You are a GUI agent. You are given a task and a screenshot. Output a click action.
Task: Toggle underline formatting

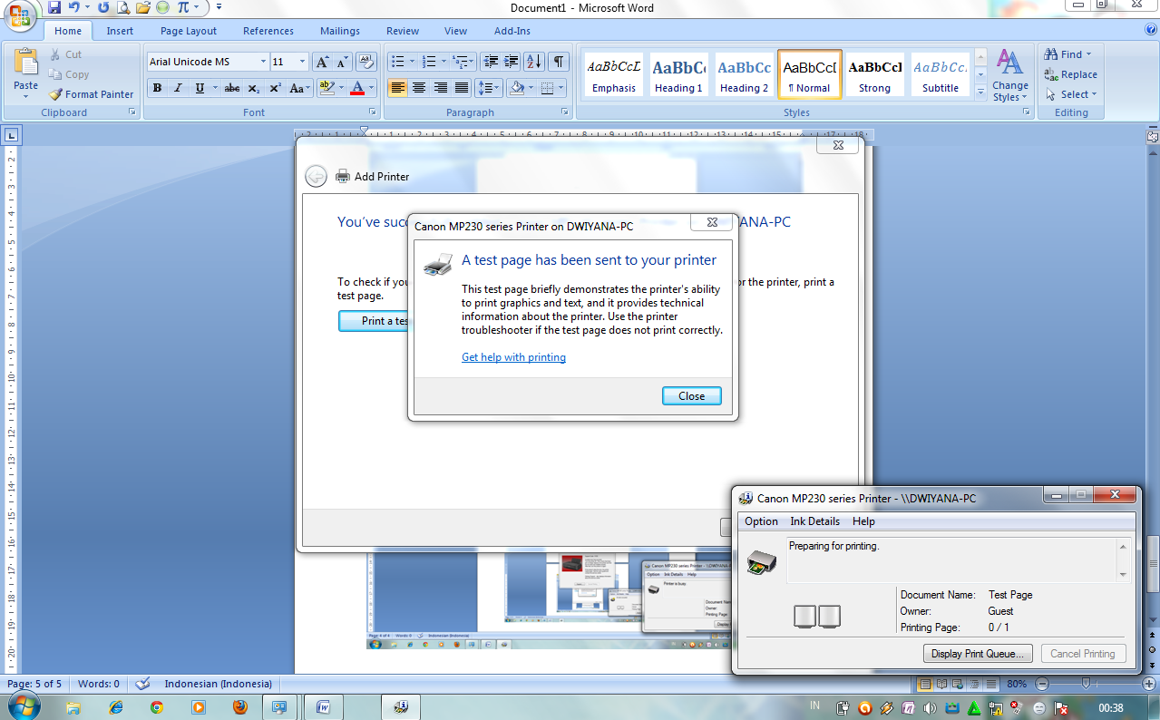[200, 88]
